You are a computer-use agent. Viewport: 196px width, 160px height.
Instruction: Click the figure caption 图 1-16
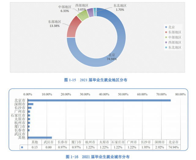(98, 157)
